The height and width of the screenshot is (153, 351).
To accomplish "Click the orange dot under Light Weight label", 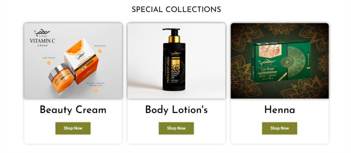I will (49, 63).
